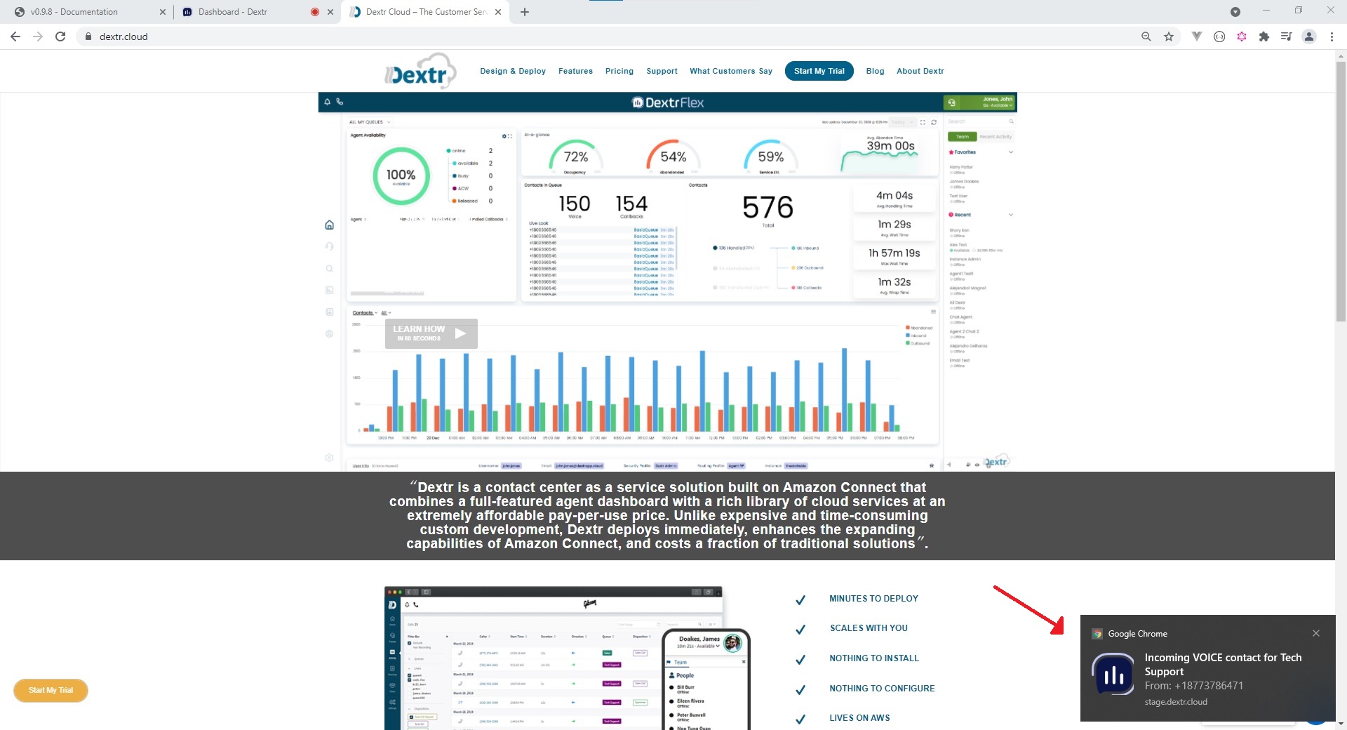
Task: Go back to the previous page
Action: 15,36
